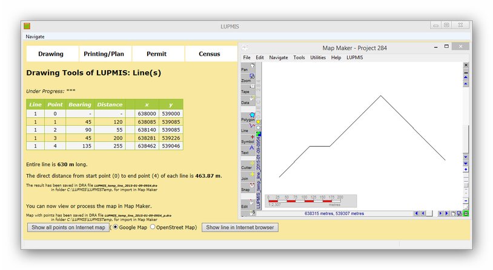Viewport: 493px width, 270px height.
Task: Click the zoom level slider handle
Action: pos(466,185)
